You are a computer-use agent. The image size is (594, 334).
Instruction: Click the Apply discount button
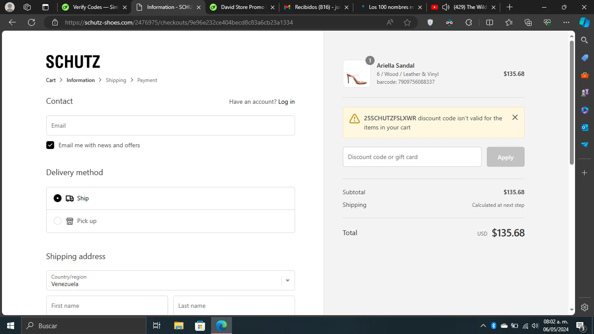(x=505, y=157)
